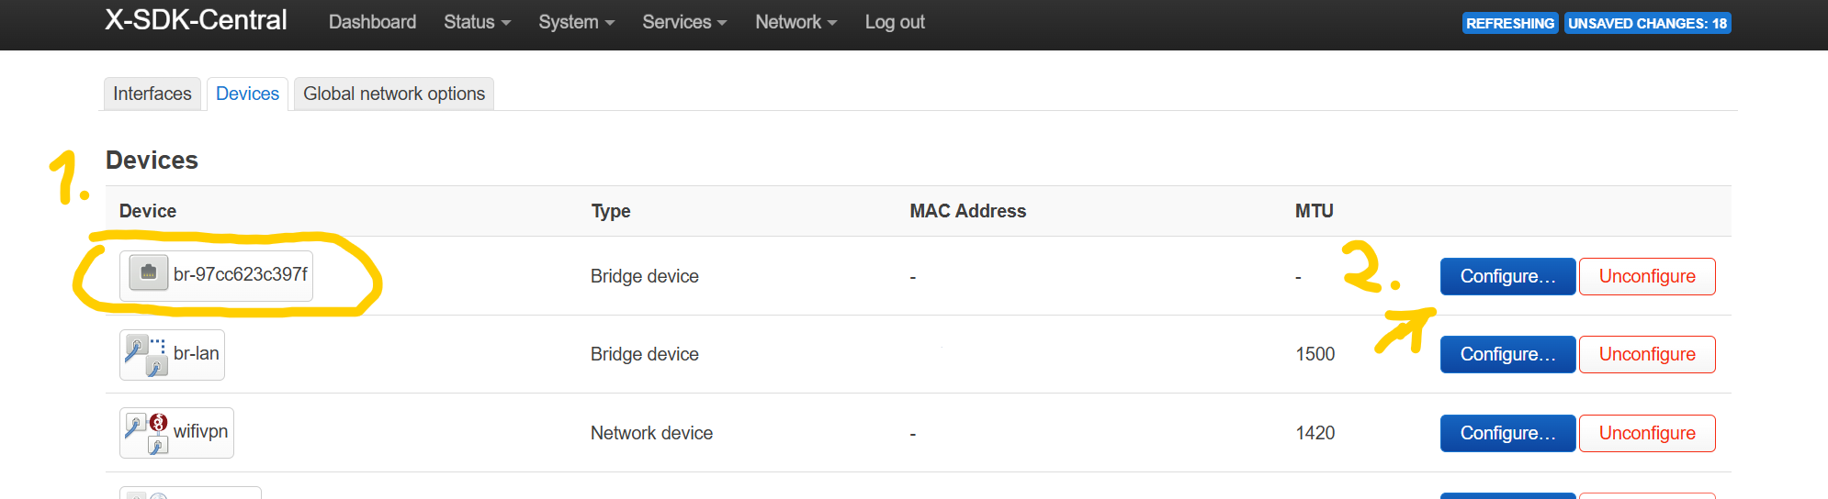Screen dimensions: 1828x499
Task: Click the wifivpn network device icon
Action: click(x=147, y=433)
